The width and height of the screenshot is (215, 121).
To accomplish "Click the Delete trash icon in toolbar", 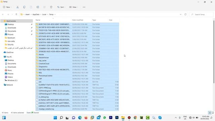I will 51,7.
